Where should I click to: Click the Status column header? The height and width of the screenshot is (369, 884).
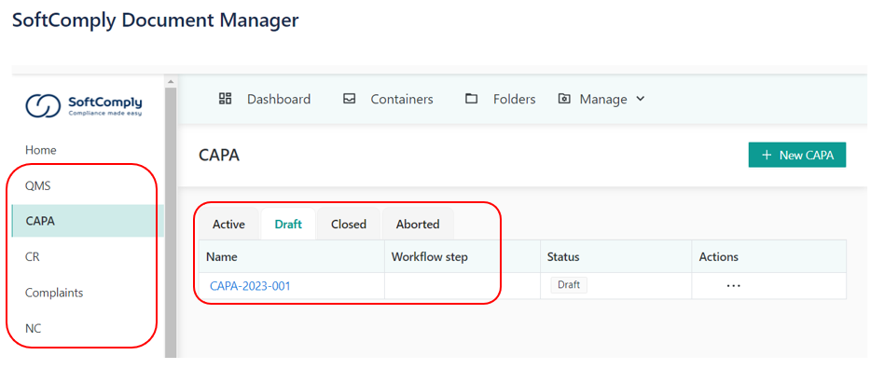(x=616, y=257)
